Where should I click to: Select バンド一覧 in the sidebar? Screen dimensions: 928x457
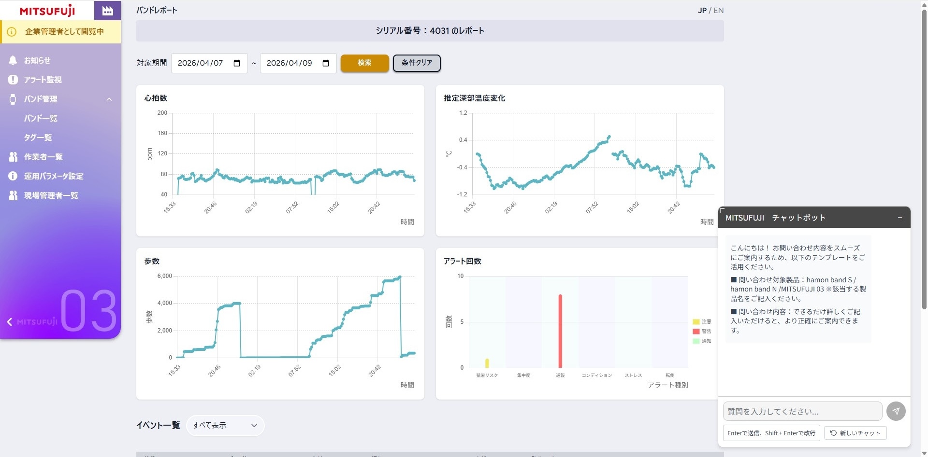pyautogui.click(x=41, y=118)
